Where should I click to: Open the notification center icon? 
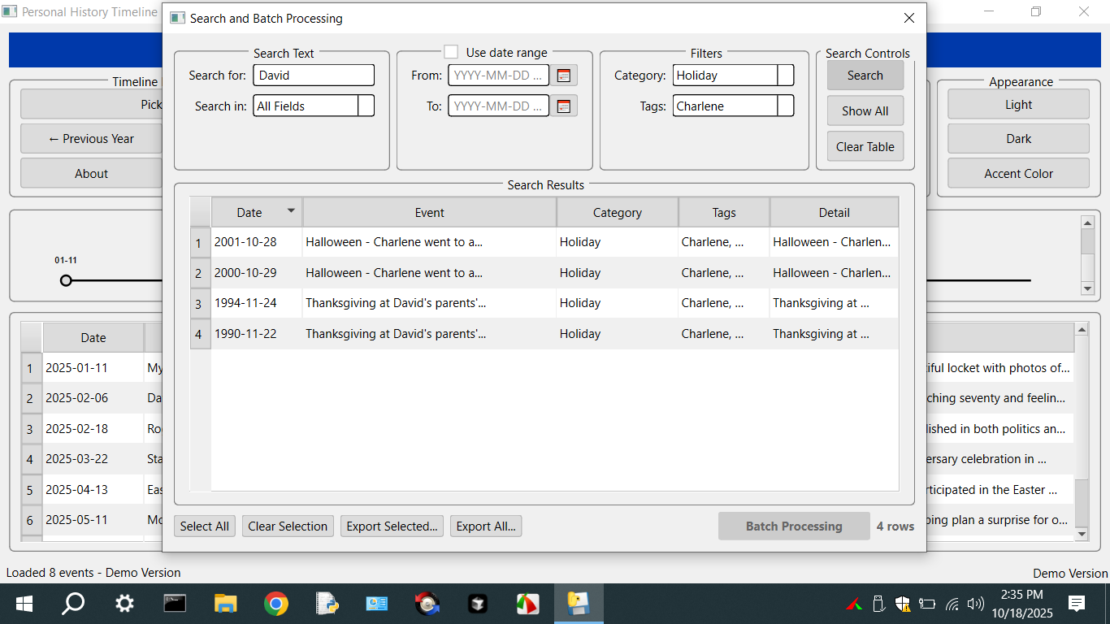coord(1077,603)
